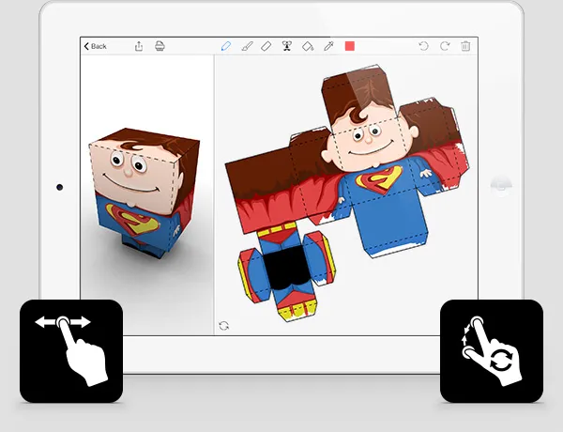
Task: Print the papercraft template
Action: coord(160,46)
